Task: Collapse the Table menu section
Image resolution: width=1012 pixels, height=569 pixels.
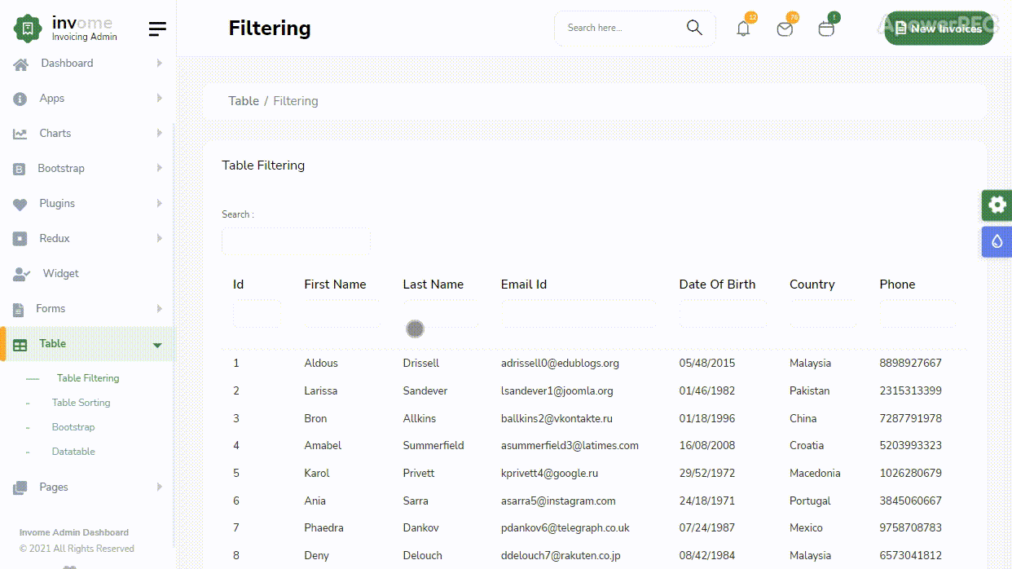Action: (157, 345)
